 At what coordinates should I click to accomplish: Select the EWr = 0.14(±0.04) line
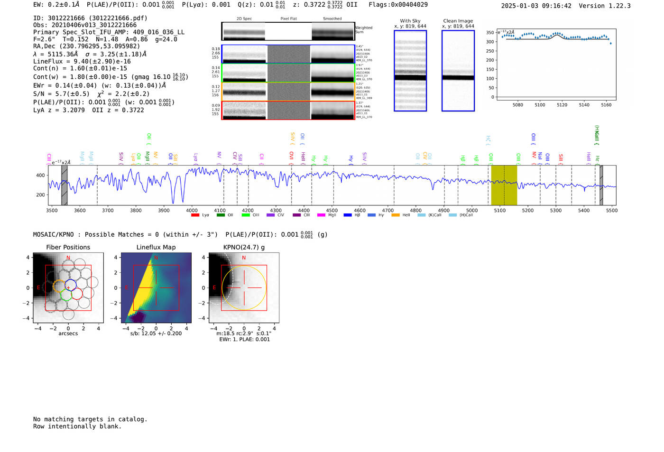click(100, 85)
